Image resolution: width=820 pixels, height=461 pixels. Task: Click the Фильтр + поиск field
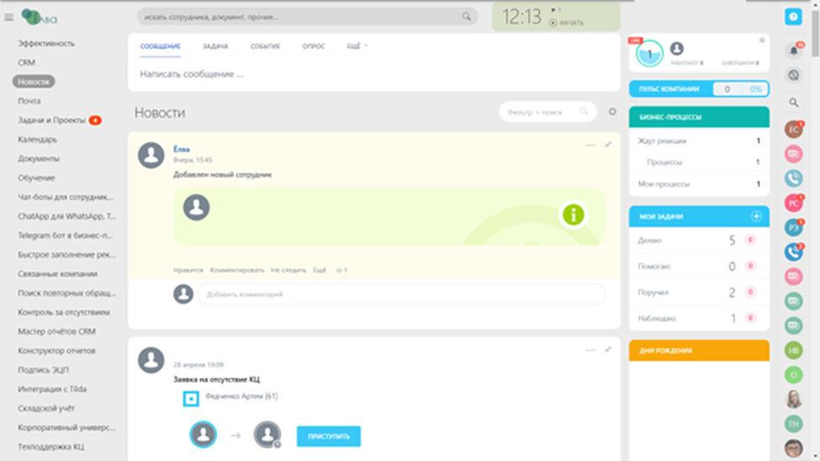point(548,112)
